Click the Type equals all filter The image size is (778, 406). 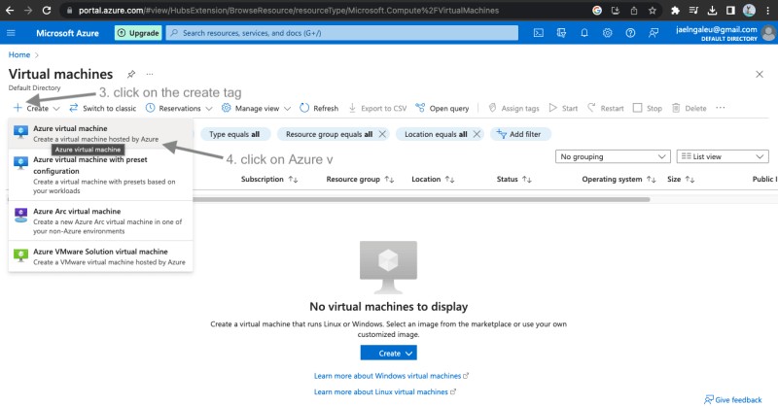pos(235,134)
